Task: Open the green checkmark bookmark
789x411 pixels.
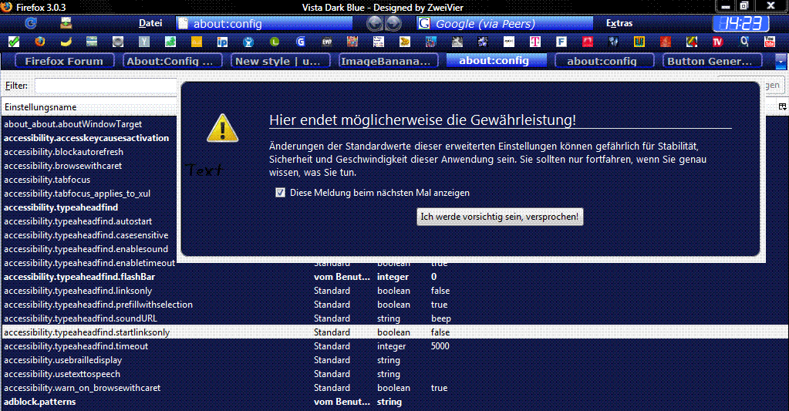Action: coord(14,42)
